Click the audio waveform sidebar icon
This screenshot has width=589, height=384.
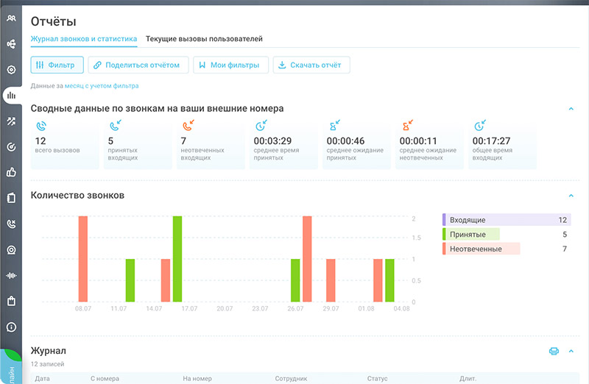11,275
